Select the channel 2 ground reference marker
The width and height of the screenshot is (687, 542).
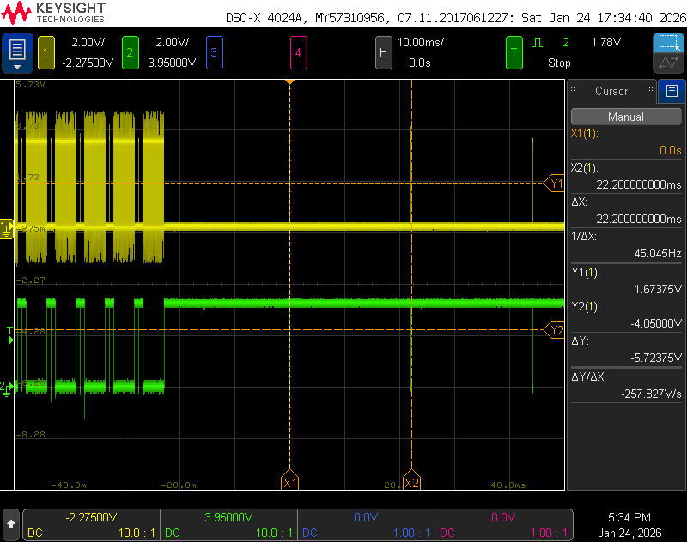7,388
